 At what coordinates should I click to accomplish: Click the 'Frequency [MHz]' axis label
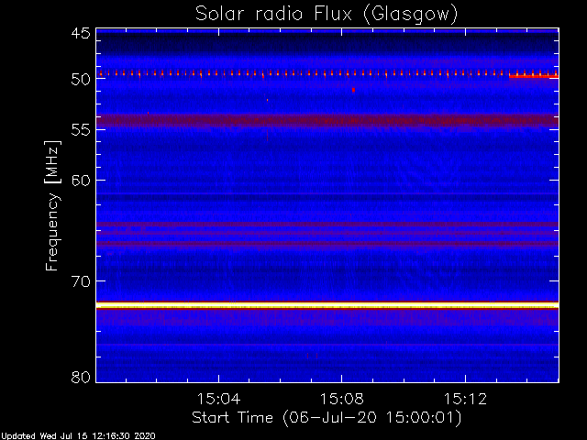tap(52, 205)
